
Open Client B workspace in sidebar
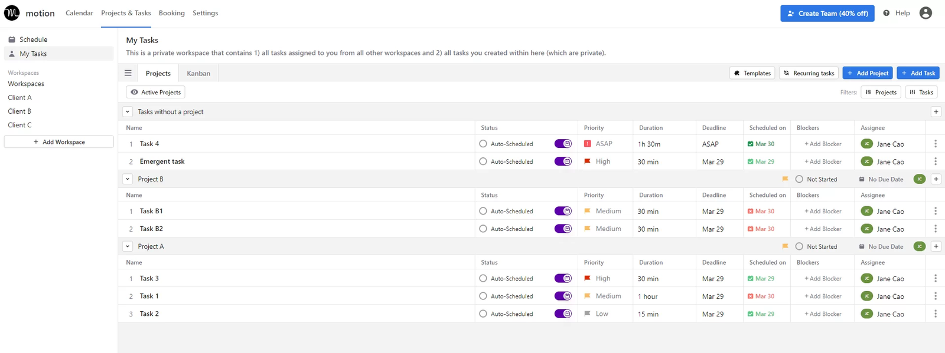coord(19,111)
